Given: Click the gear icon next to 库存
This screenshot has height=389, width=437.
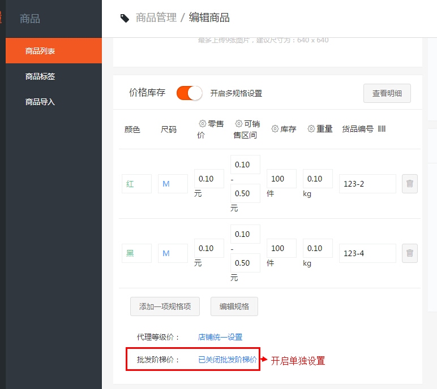Looking at the screenshot, I should 275,129.
